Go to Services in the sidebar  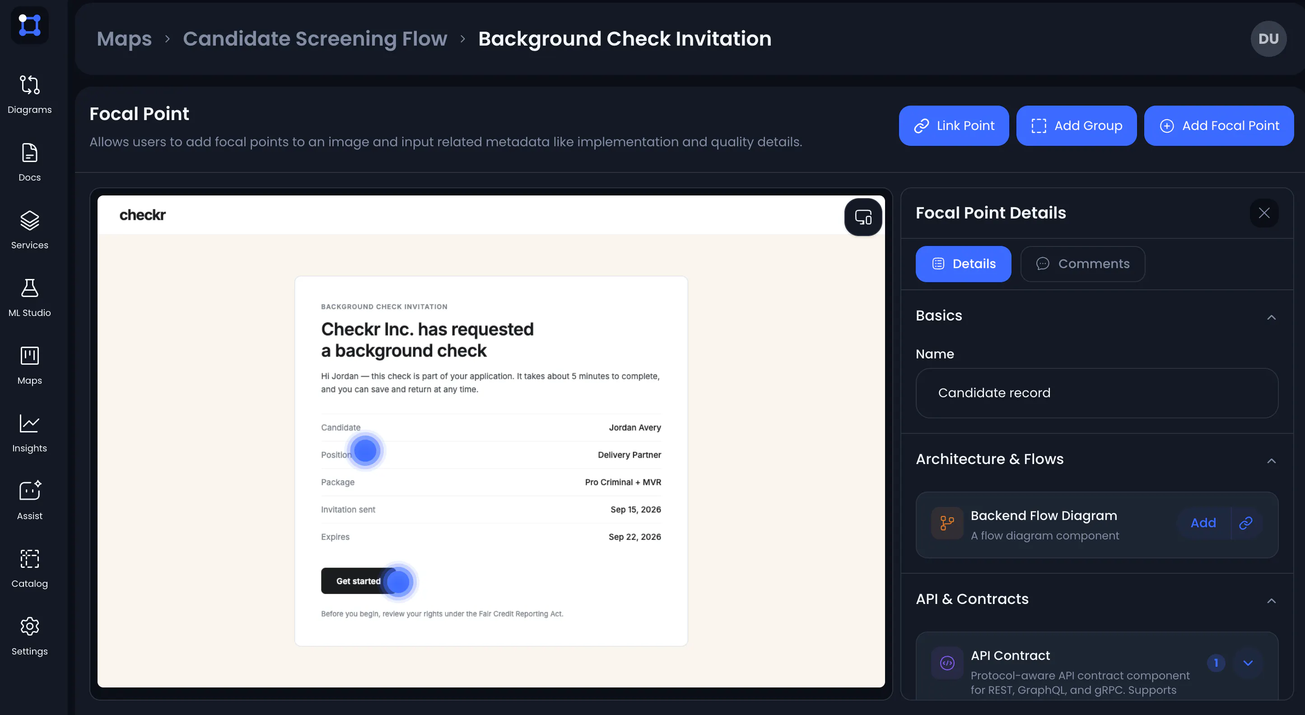click(x=29, y=230)
